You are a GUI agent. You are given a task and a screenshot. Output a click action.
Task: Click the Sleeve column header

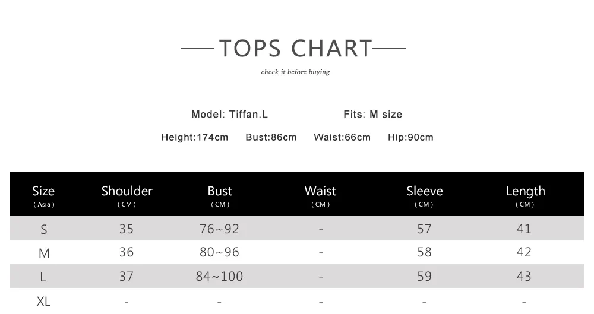click(424, 196)
